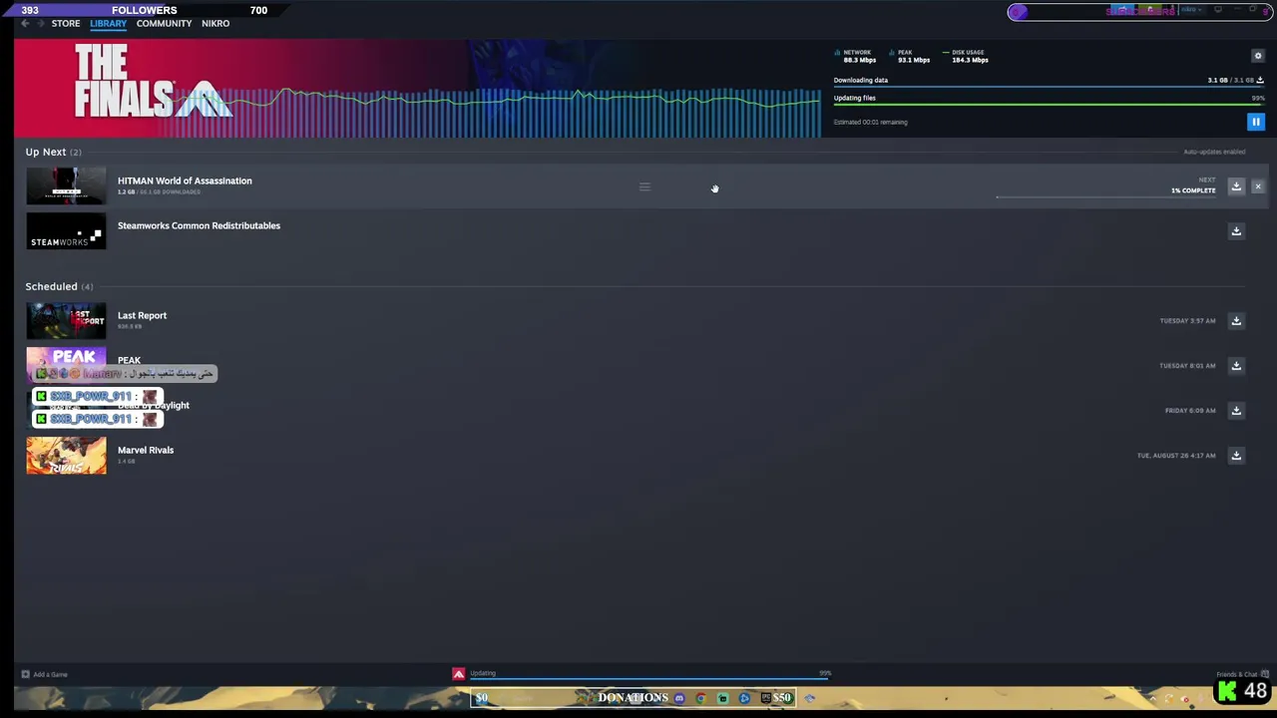
Task: Open Friends & Chat
Action: (x=1242, y=674)
